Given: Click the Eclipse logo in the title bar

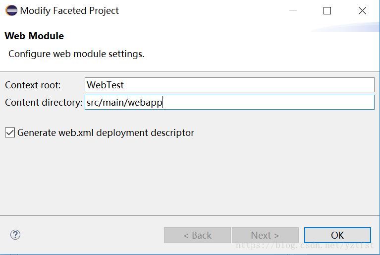Looking at the screenshot, I should tap(11, 10).
